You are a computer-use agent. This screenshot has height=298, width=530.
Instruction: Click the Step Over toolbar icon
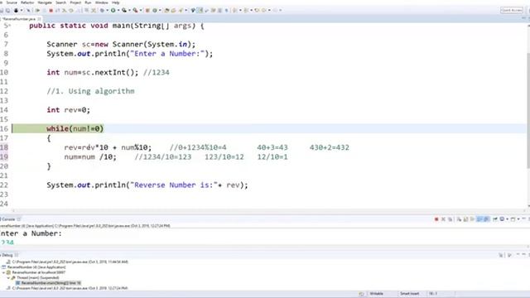(71, 10)
